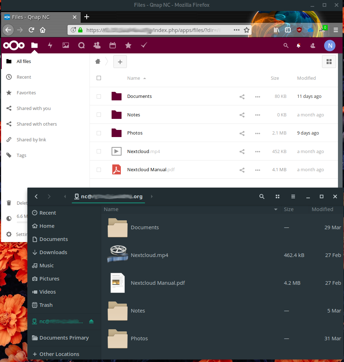Open a new Firefox tab
Image resolution: width=344 pixels, height=362 pixels.
coord(87,17)
